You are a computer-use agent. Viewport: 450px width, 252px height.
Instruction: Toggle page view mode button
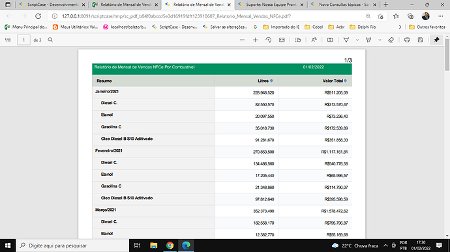click(298, 40)
